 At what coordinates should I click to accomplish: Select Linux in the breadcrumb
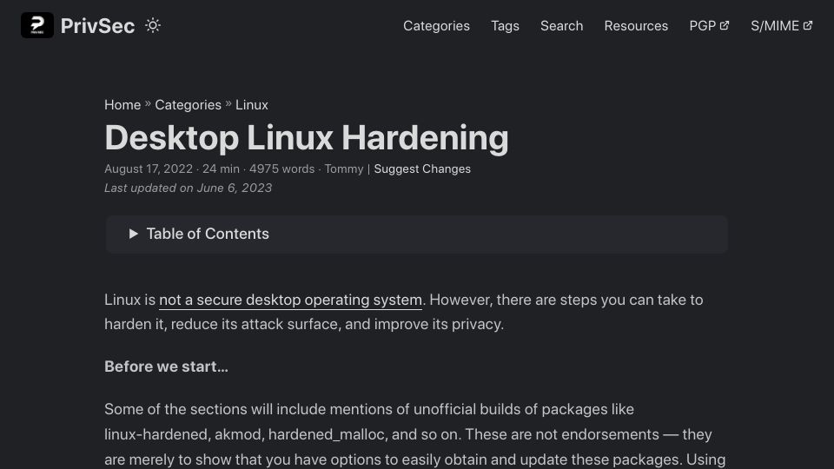[x=252, y=105]
